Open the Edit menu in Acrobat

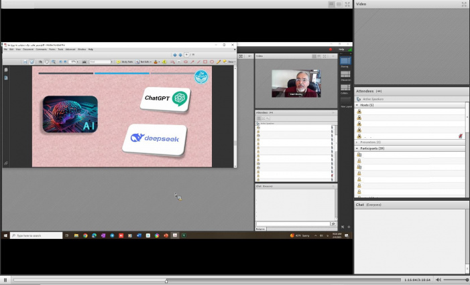[11, 50]
